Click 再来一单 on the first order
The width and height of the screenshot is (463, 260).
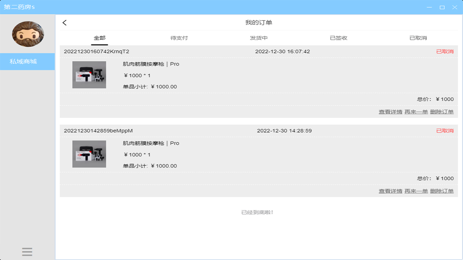click(x=416, y=112)
